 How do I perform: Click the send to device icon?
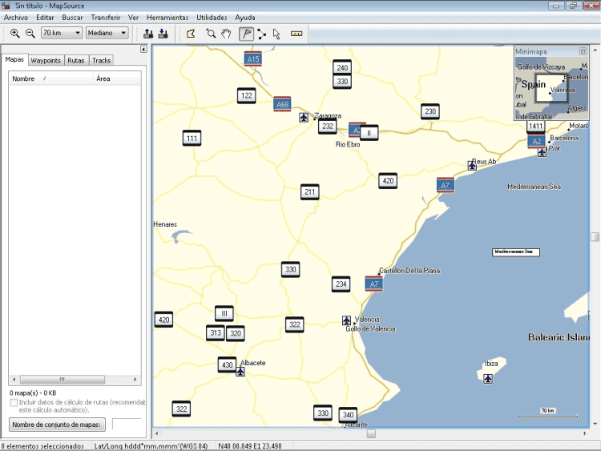(x=148, y=34)
